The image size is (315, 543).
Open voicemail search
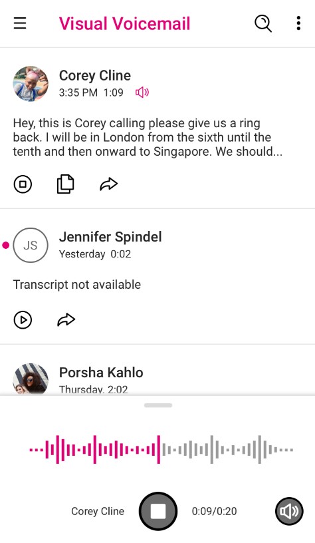click(x=263, y=24)
